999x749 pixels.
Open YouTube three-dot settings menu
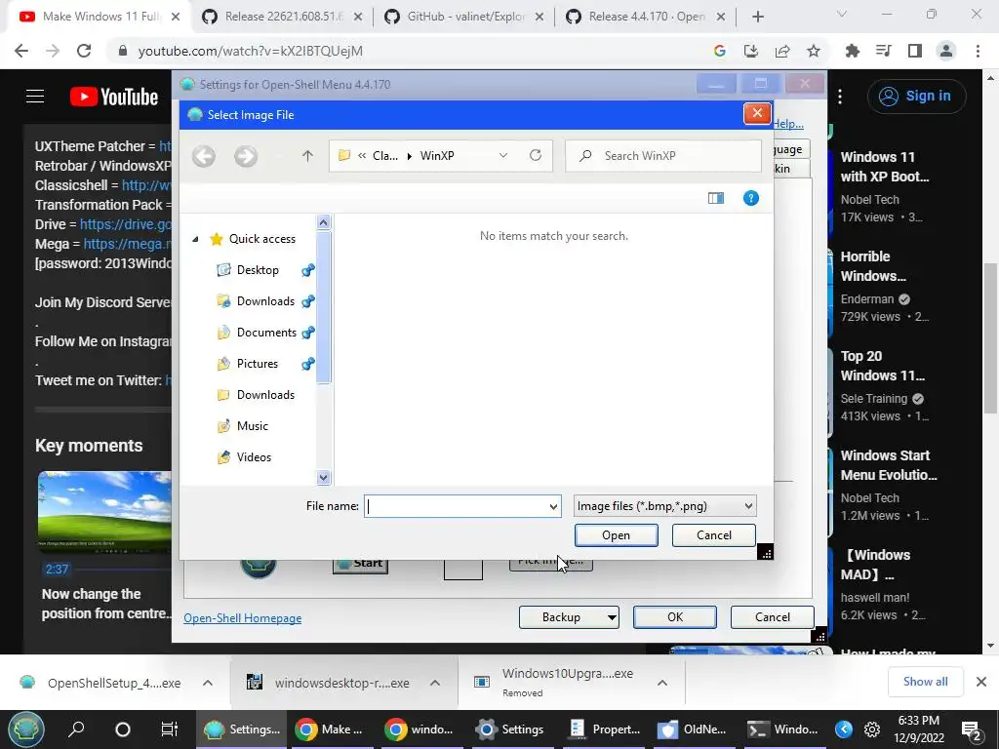point(840,97)
